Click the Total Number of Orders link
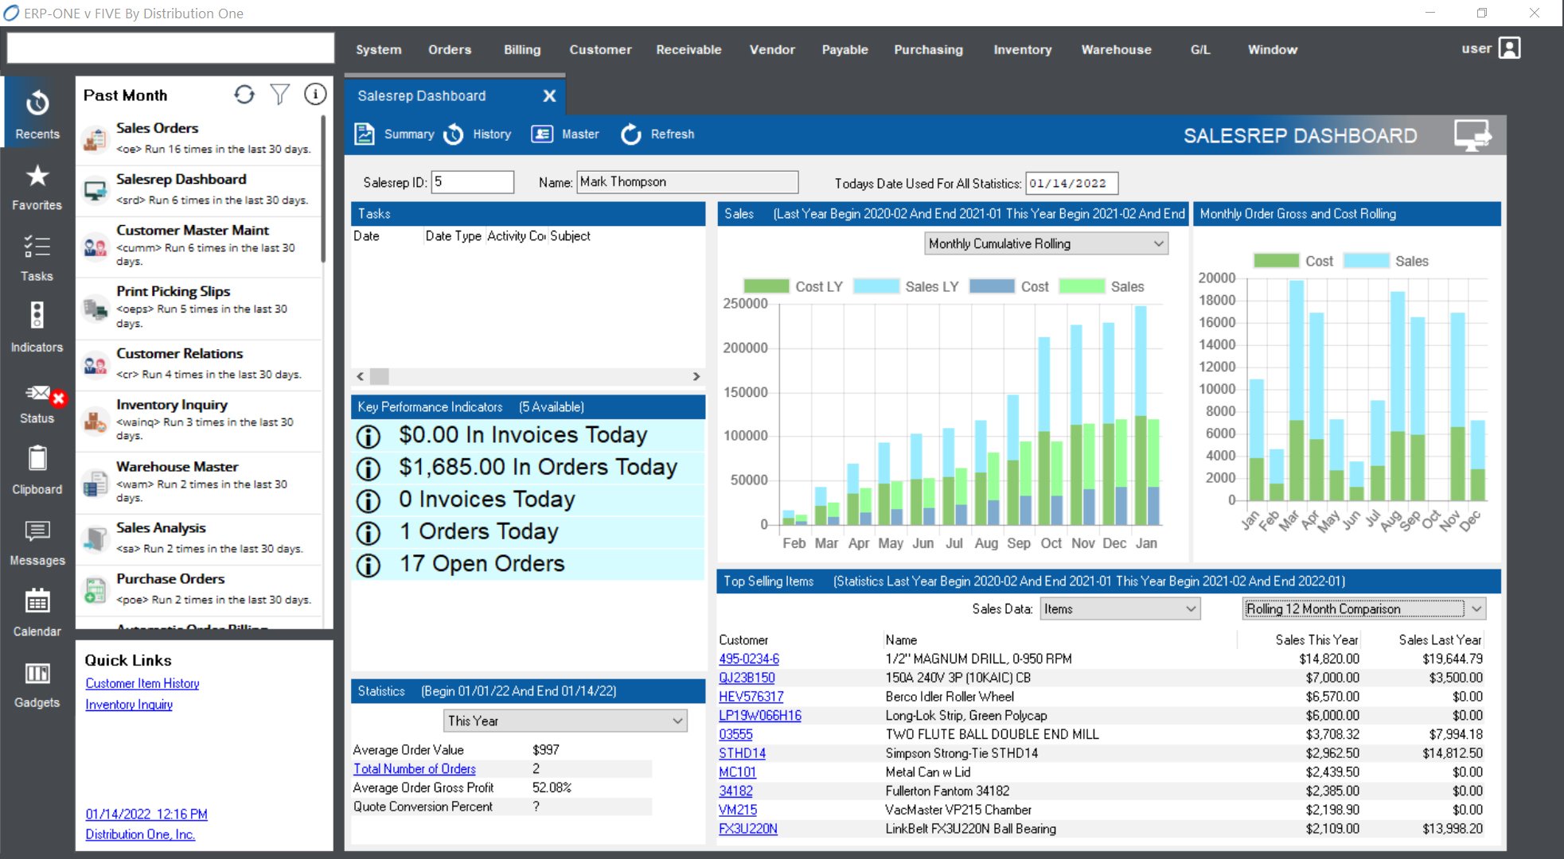Viewport: 1564px width, 859px height. [x=414, y=769]
